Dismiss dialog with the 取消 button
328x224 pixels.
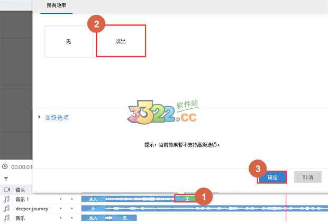coord(308,177)
